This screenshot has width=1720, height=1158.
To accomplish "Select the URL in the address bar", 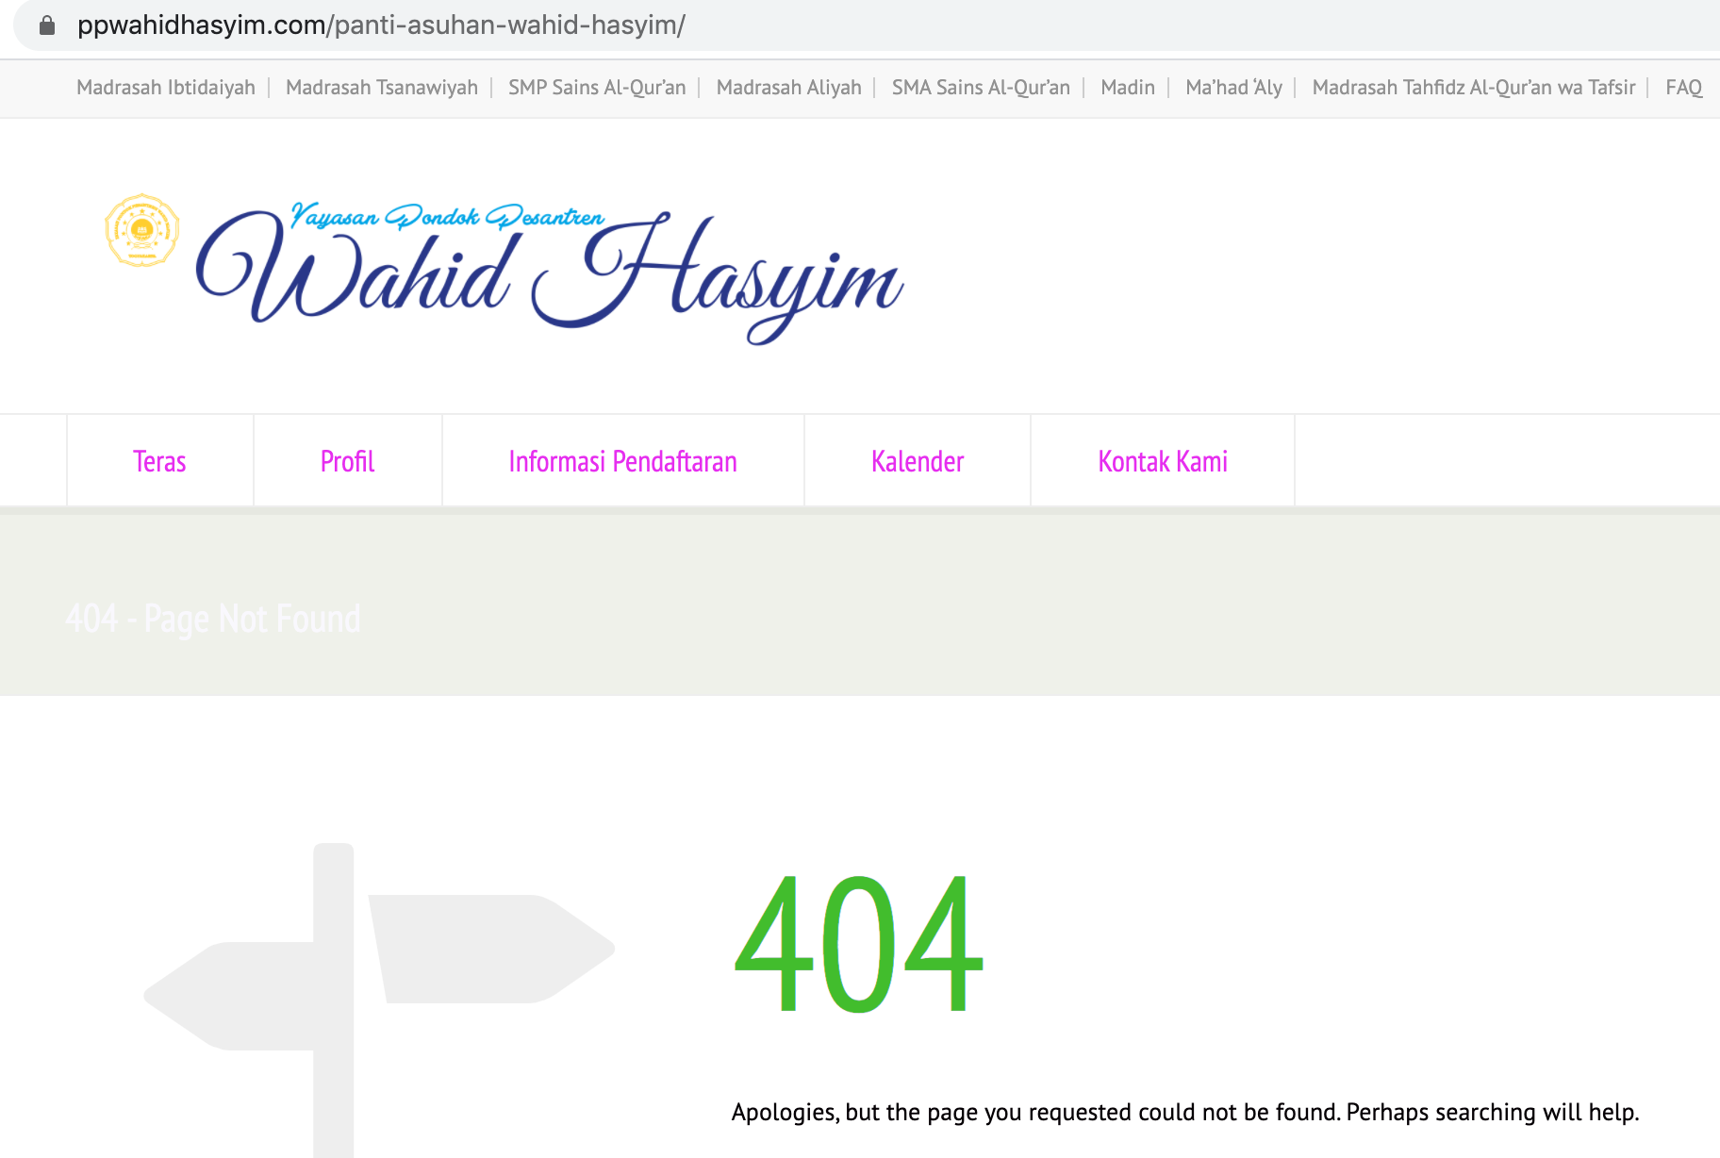I will coord(381,25).
